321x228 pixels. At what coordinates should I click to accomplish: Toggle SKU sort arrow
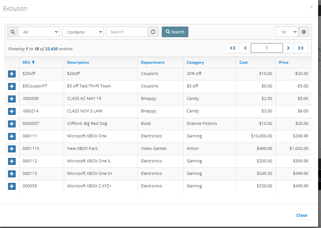click(x=33, y=62)
